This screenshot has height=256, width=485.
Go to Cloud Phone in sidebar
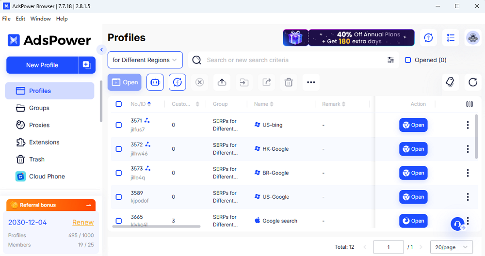pos(50,176)
